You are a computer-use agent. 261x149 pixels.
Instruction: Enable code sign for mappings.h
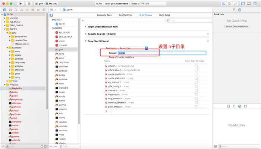pos(196,95)
